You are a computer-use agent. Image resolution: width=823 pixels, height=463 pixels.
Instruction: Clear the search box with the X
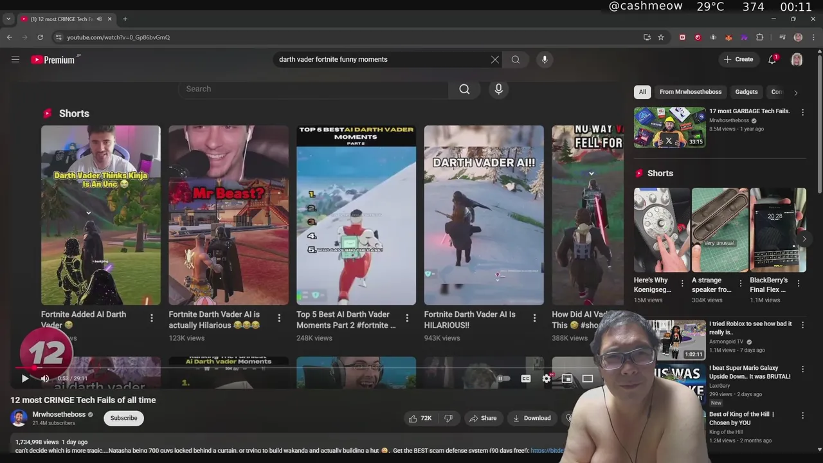pos(494,59)
